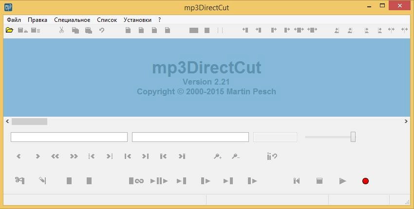Click the large scissors cut button

(20, 180)
